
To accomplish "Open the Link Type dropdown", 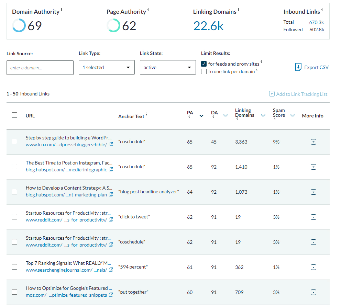I will pos(107,67).
